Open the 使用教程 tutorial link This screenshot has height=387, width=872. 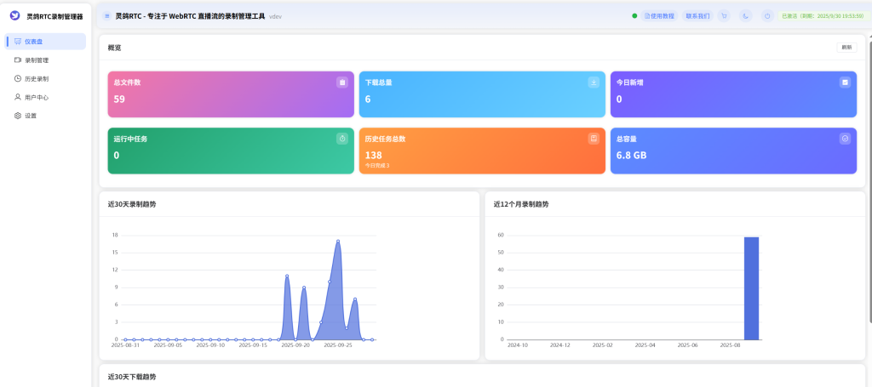tap(659, 15)
